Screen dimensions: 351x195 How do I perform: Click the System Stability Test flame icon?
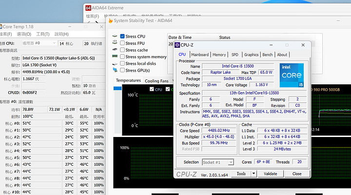click(x=111, y=20)
